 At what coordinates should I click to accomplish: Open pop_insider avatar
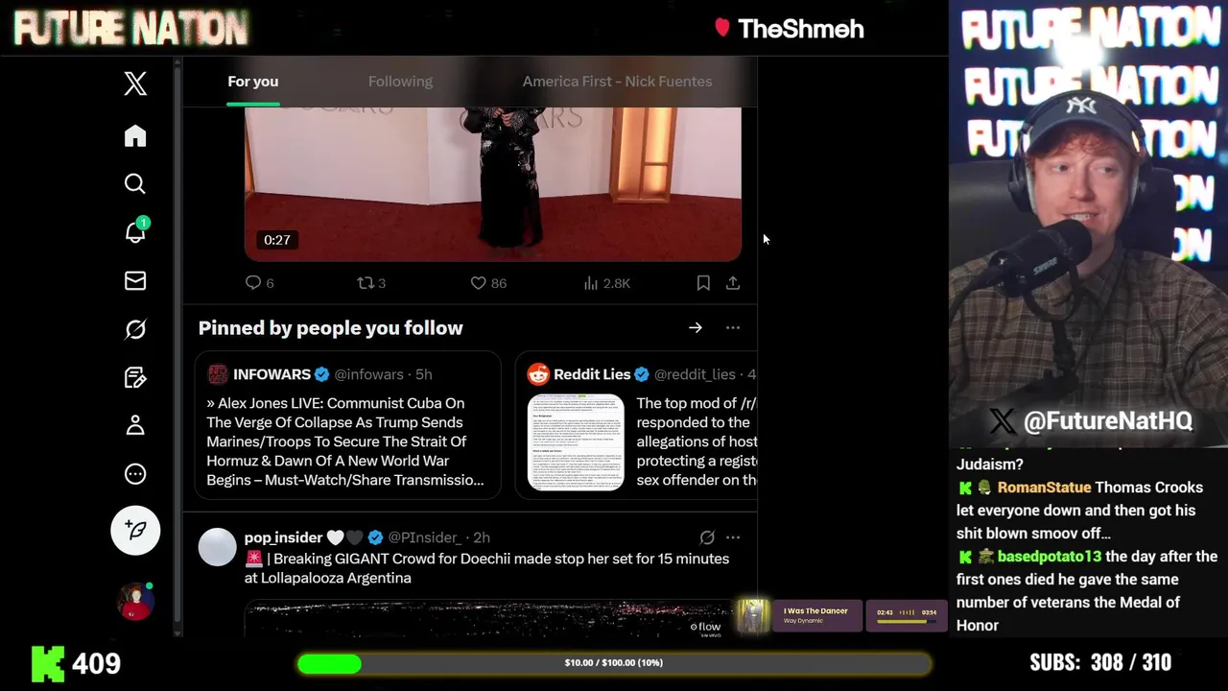tap(218, 547)
